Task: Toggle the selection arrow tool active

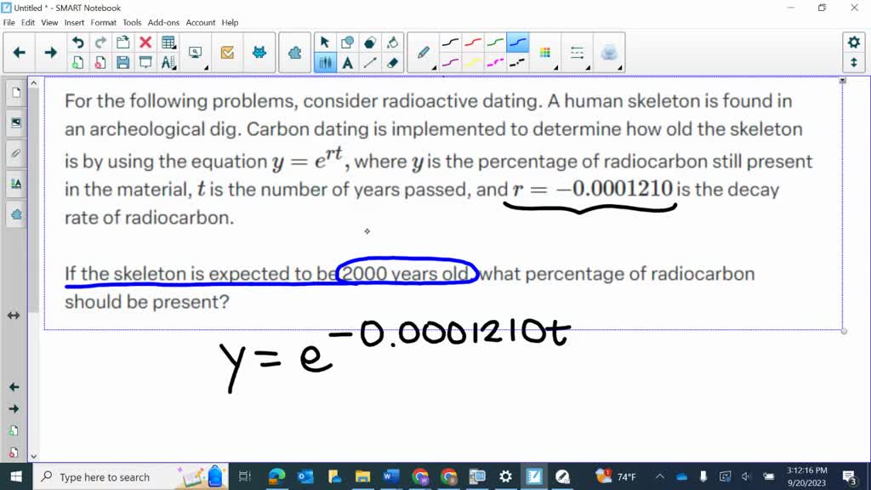Action: [325, 42]
